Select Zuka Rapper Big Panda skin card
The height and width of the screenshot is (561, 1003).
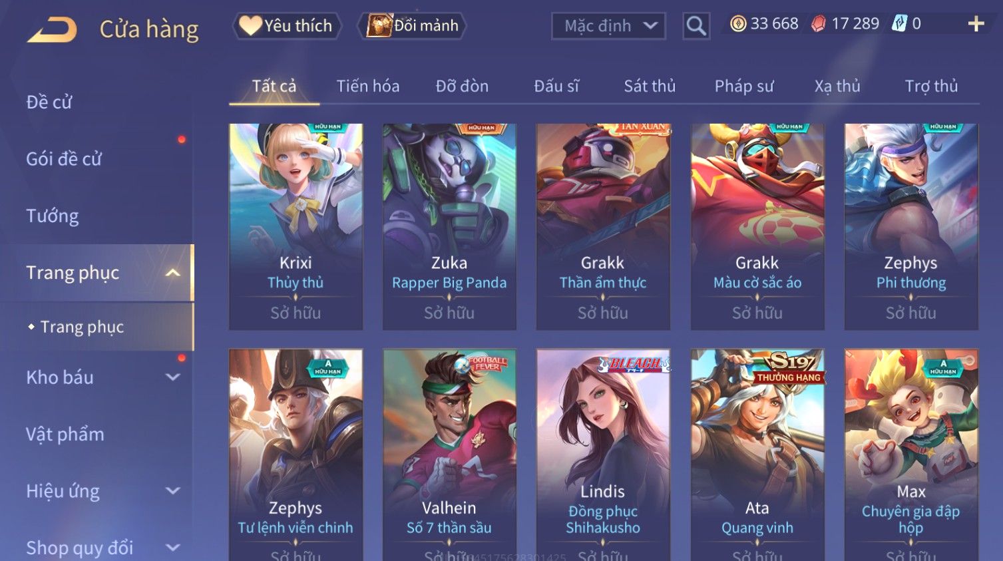coord(449,226)
